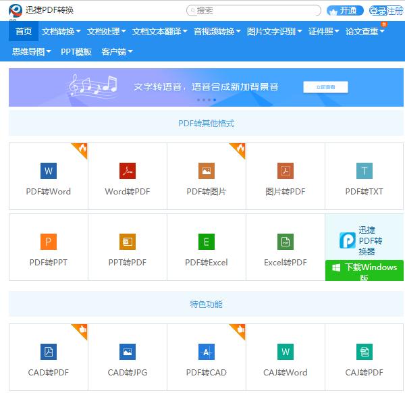Open the PDF转Word tool icon
Image resolution: width=405 pixels, height=393 pixels.
(49, 171)
